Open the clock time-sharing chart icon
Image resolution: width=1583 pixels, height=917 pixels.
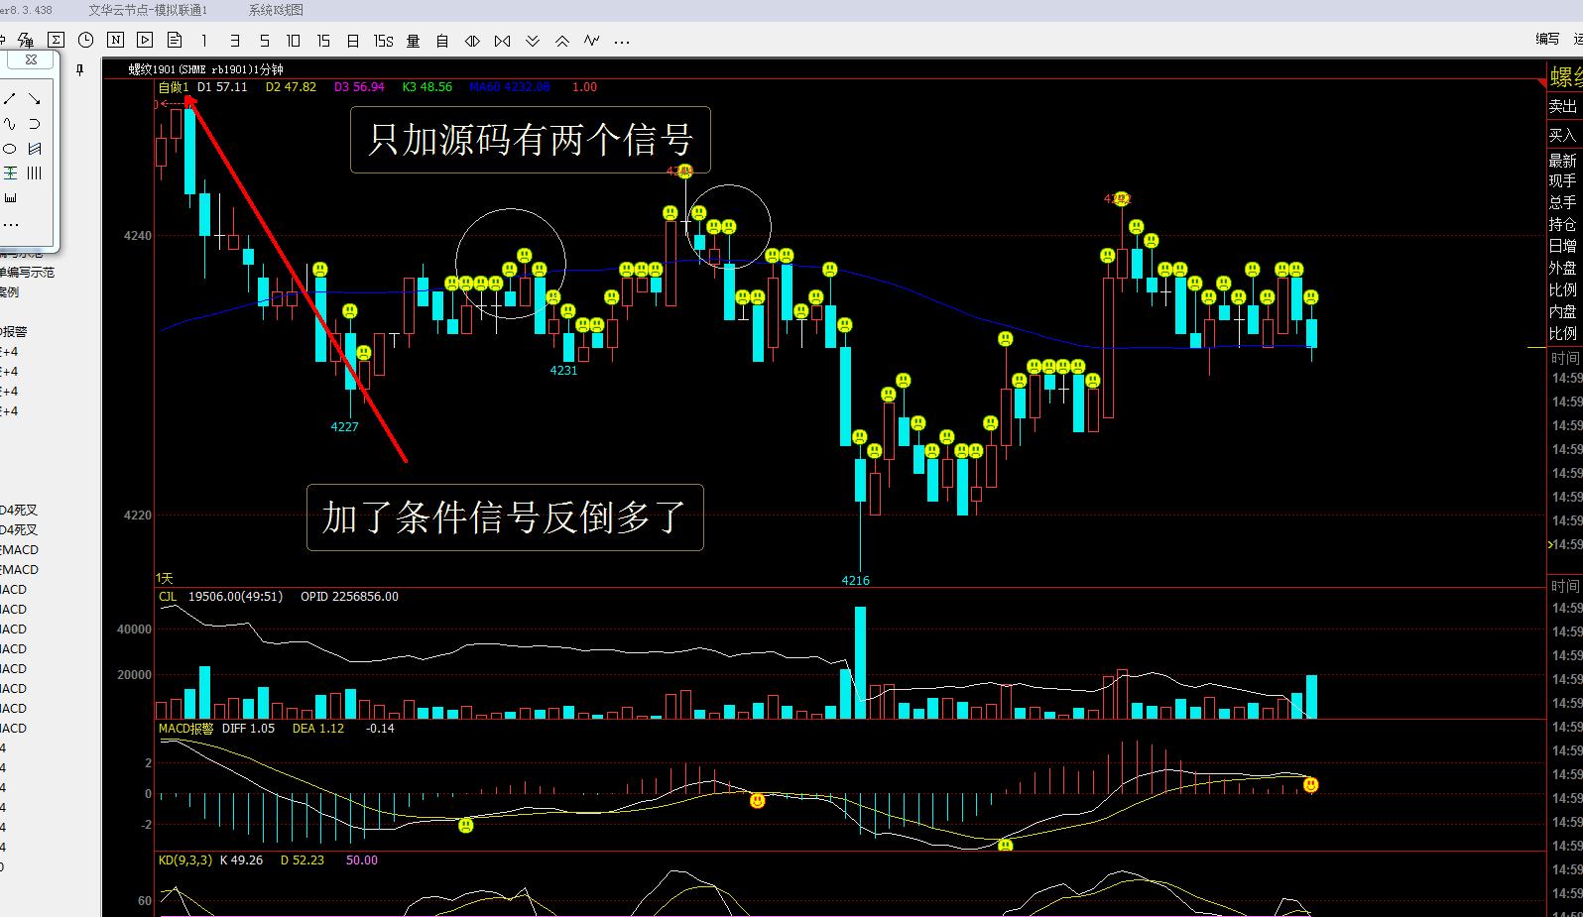(86, 41)
